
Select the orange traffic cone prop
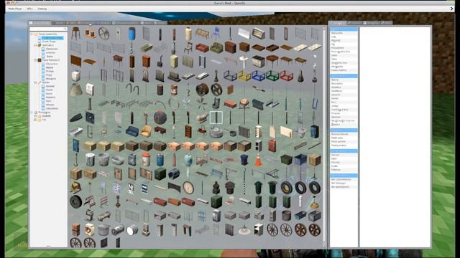click(258, 160)
